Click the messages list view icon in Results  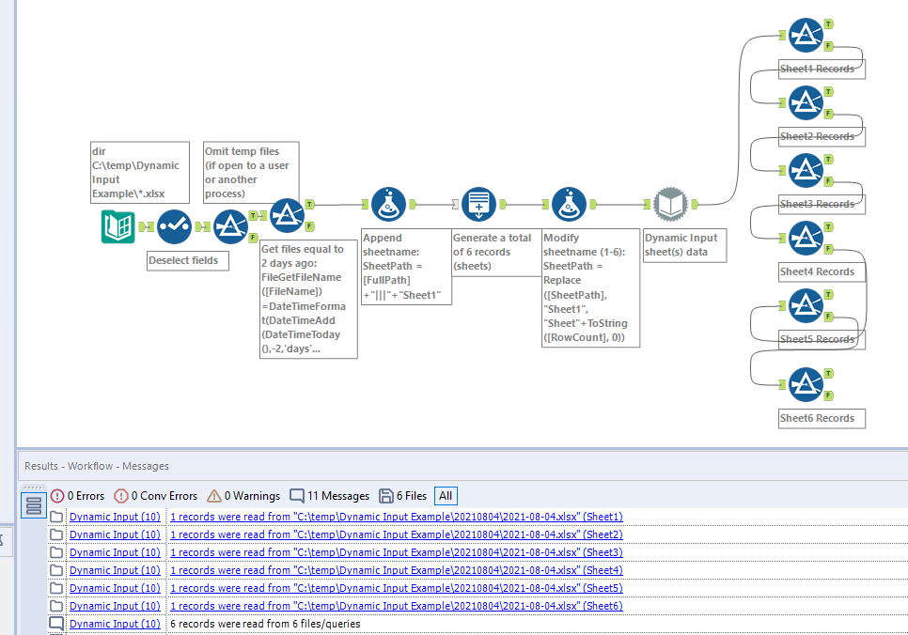34,505
